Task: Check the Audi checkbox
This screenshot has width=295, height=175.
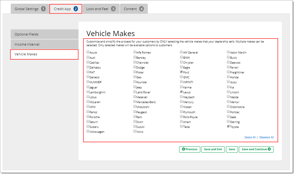Action: click(x=88, y=57)
